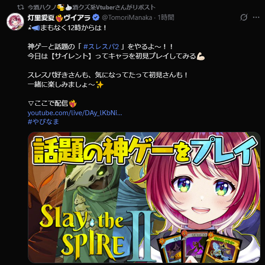The height and width of the screenshot is (265, 265).
Task: Click the 1時間 post timestamp
Action: point(166,18)
